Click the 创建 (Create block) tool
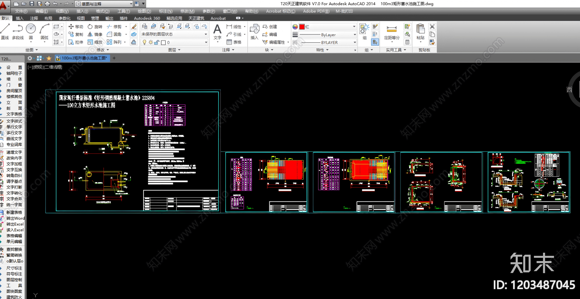The width and height of the screenshot is (580, 299). 270,27
